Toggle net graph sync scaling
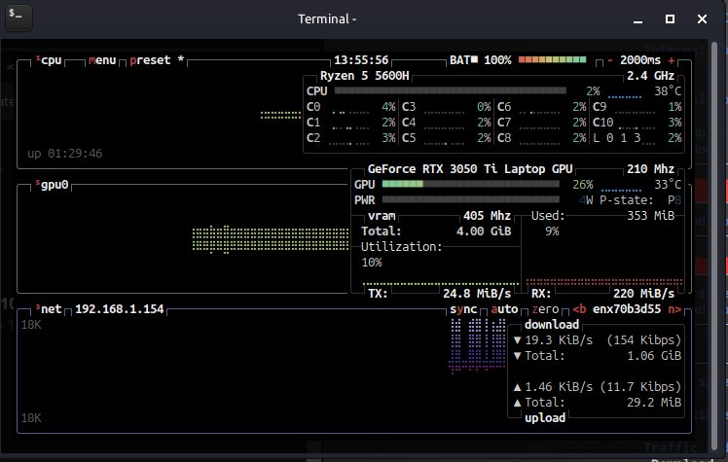Image resolution: width=728 pixels, height=462 pixels. [x=463, y=309]
